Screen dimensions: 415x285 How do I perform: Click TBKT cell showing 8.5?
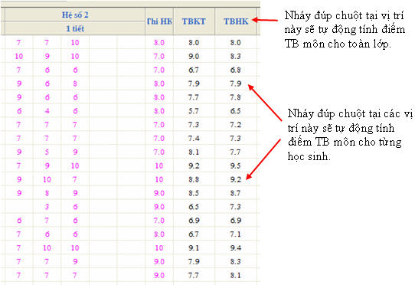click(194, 193)
